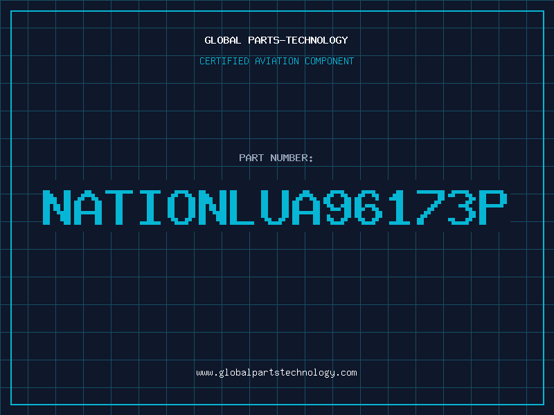Viewport: 554px width, 415px height.
Task: Click the 'GLOBAL PARTS-TECHNOLOGY' heading
Action: click(x=276, y=40)
